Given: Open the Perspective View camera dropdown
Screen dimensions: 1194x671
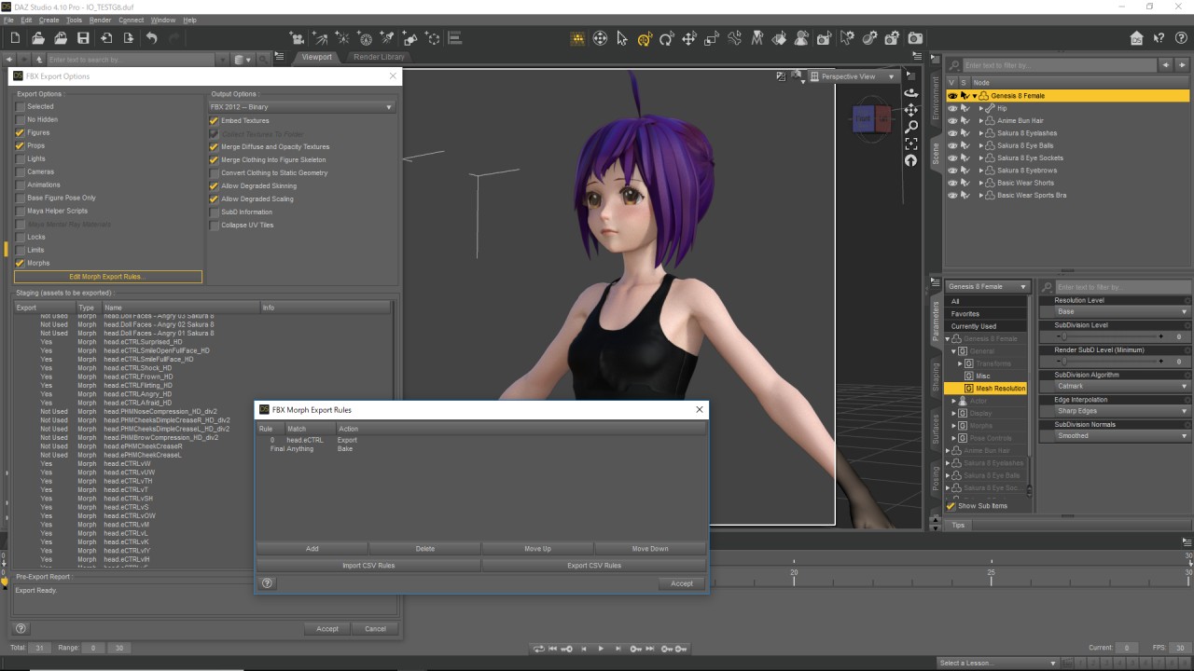Looking at the screenshot, I should tap(852, 76).
